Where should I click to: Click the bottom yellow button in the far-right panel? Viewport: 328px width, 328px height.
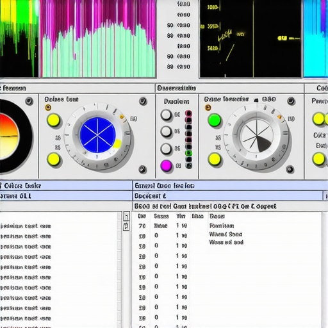click(318, 159)
